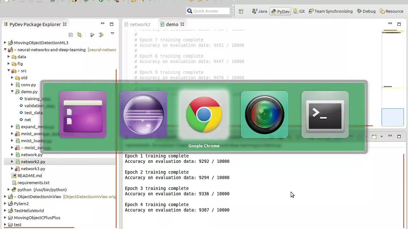Viewport: 408px width, 229px height.
Task: Expand the MovingObjectDetectionML3 project
Action: pyautogui.click(x=5, y=43)
